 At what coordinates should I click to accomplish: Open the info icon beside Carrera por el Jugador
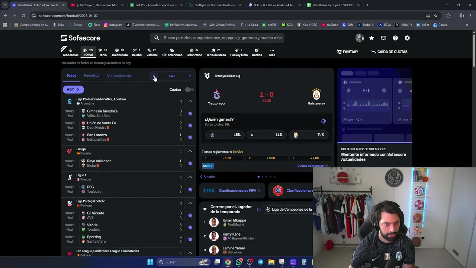259,210
